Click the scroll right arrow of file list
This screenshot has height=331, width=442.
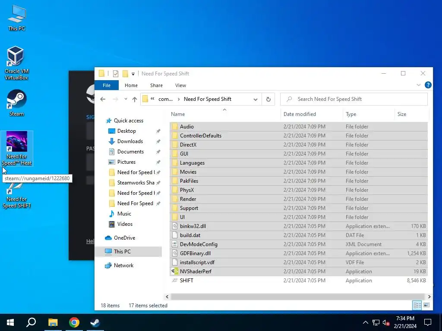pyautogui.click(x=429, y=297)
